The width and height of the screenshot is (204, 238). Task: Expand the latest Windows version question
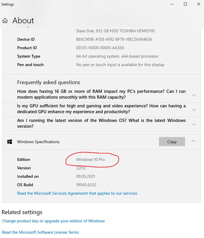[x=194, y=124]
